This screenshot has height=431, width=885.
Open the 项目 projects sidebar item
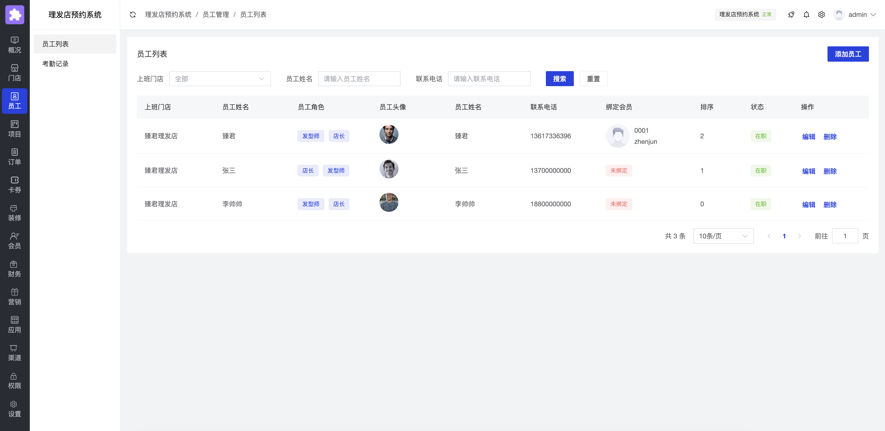(x=15, y=129)
